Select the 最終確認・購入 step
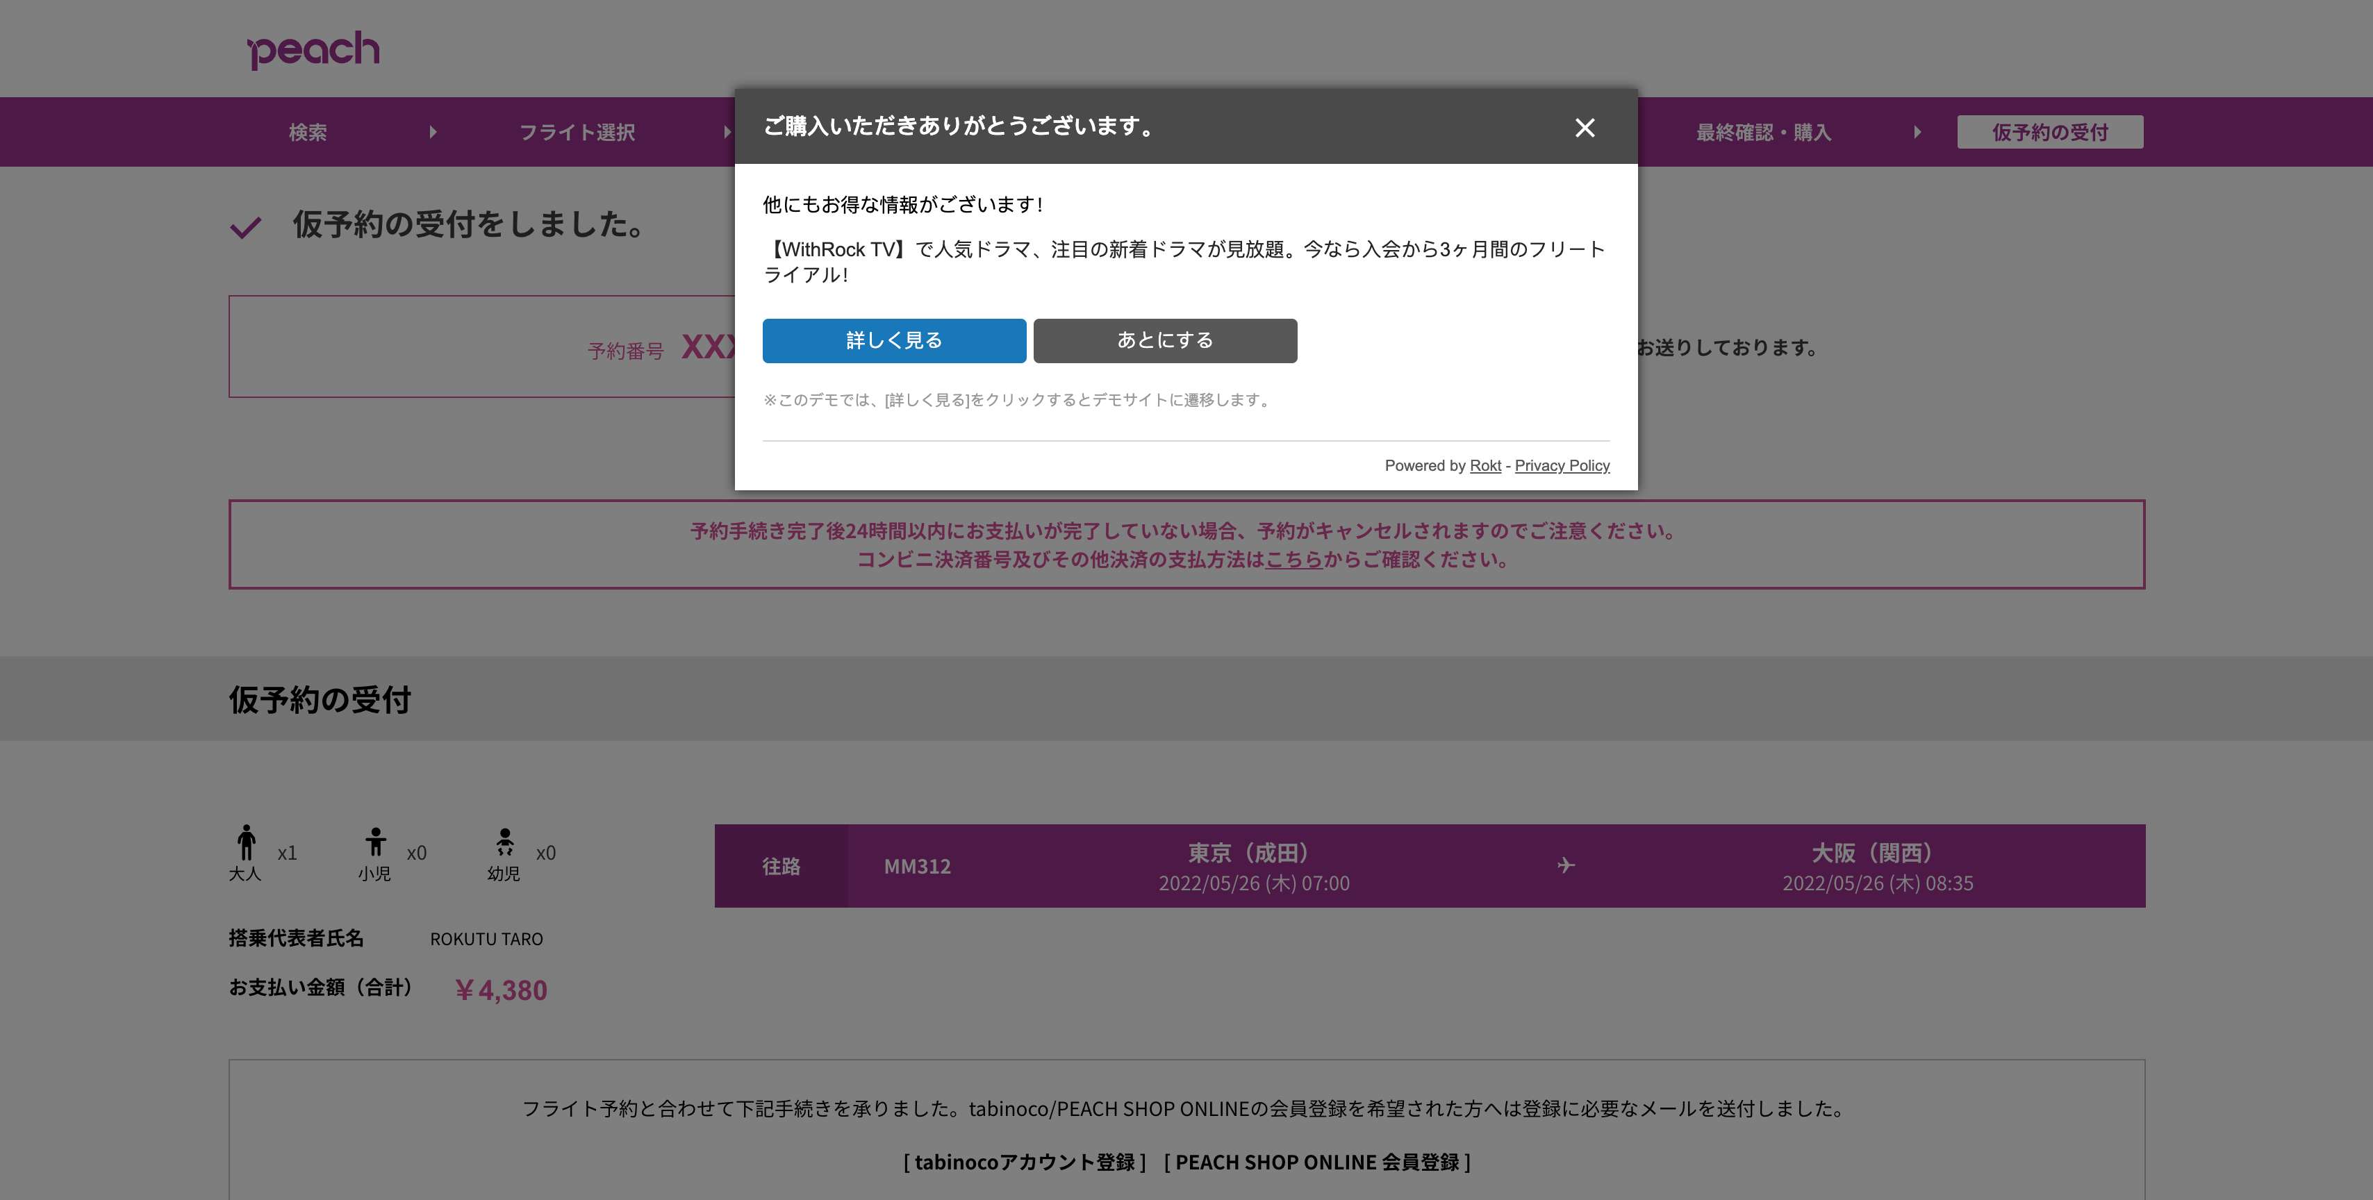Screen dimensions: 2373x1200 [x=1763, y=132]
